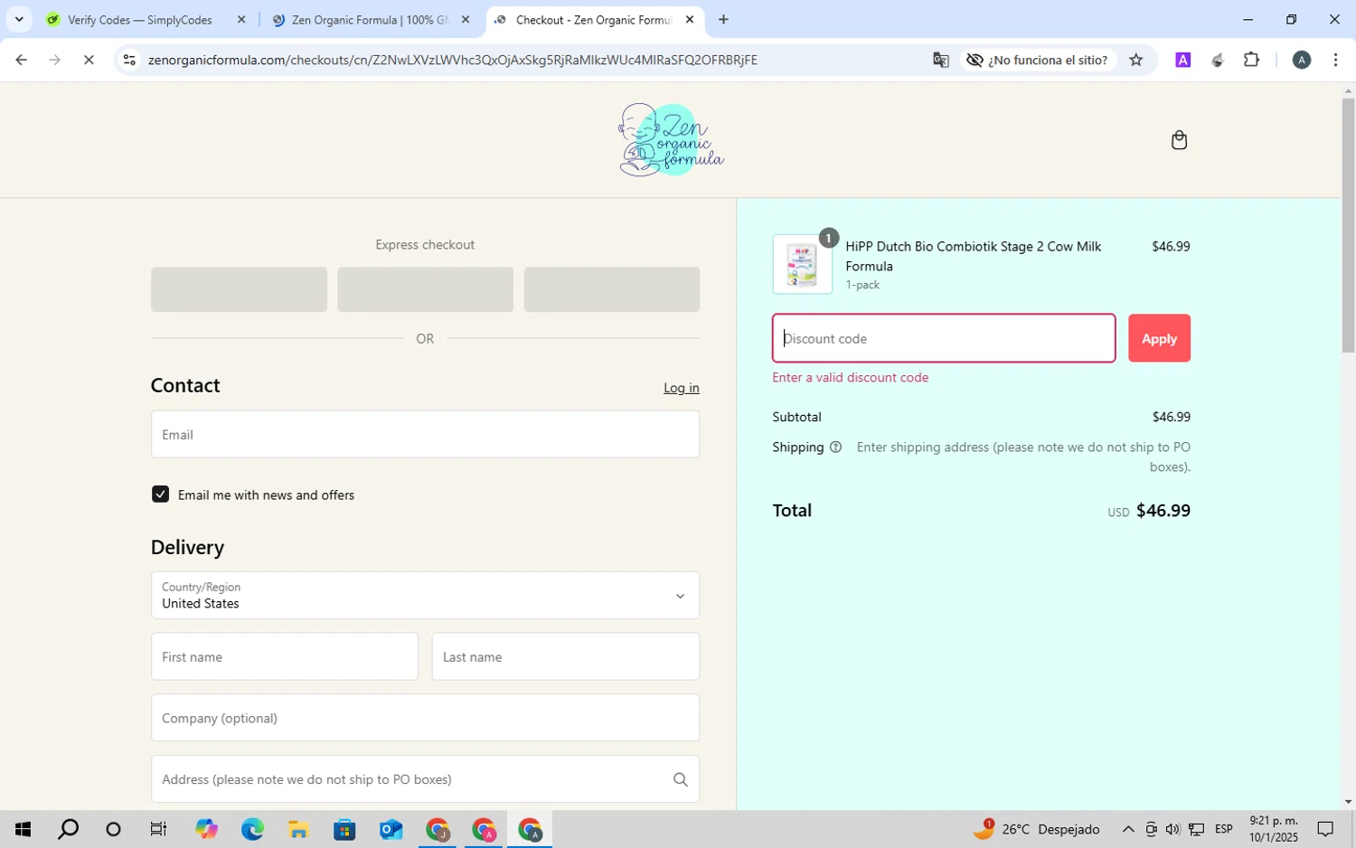Screen dimensions: 1356x848
Task: Click the Apply discount button
Action: [x=1159, y=338]
